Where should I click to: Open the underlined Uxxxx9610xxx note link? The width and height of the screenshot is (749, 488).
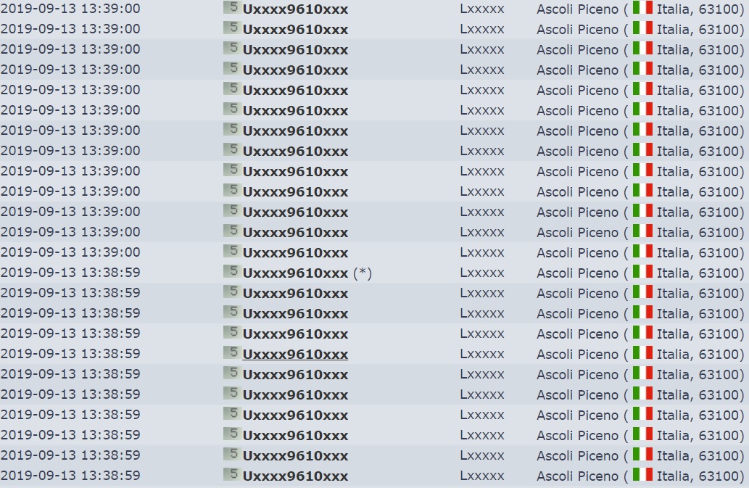click(x=295, y=355)
